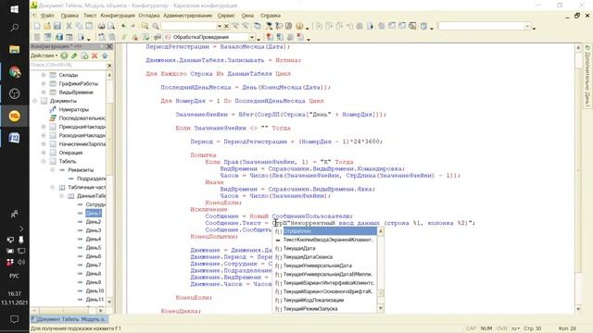This screenshot has height=333, width=593.
Task: Click the code editor vertical scrollbar up arrow
Action: (x=578, y=47)
